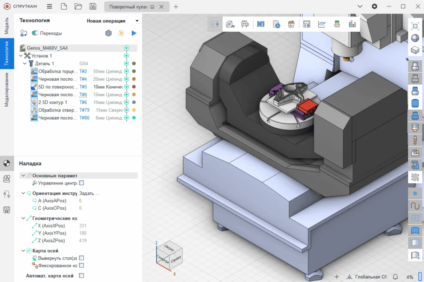This screenshot has width=424, height=282.
Task: Collapse the Карта осей section
Action: [x=23, y=251]
